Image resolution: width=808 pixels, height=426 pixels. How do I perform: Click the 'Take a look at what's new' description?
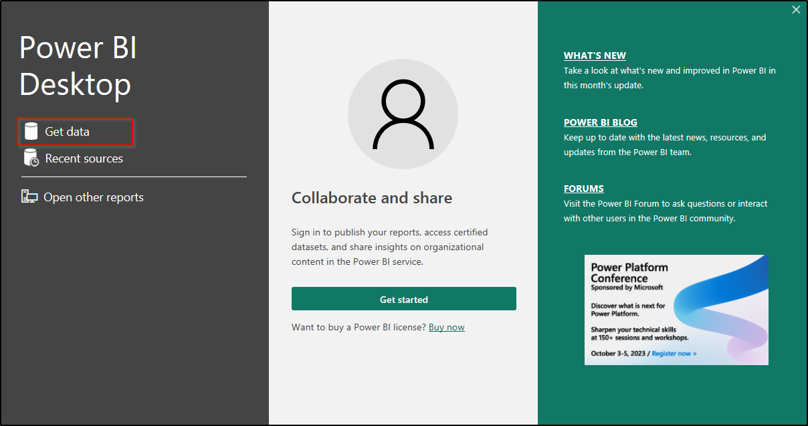coord(670,78)
